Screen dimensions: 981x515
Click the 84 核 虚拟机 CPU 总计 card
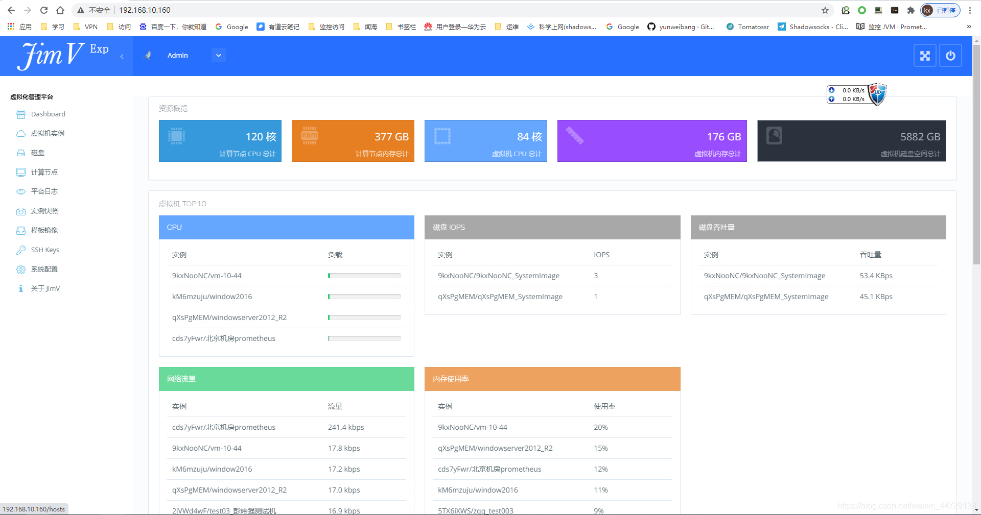(x=486, y=141)
